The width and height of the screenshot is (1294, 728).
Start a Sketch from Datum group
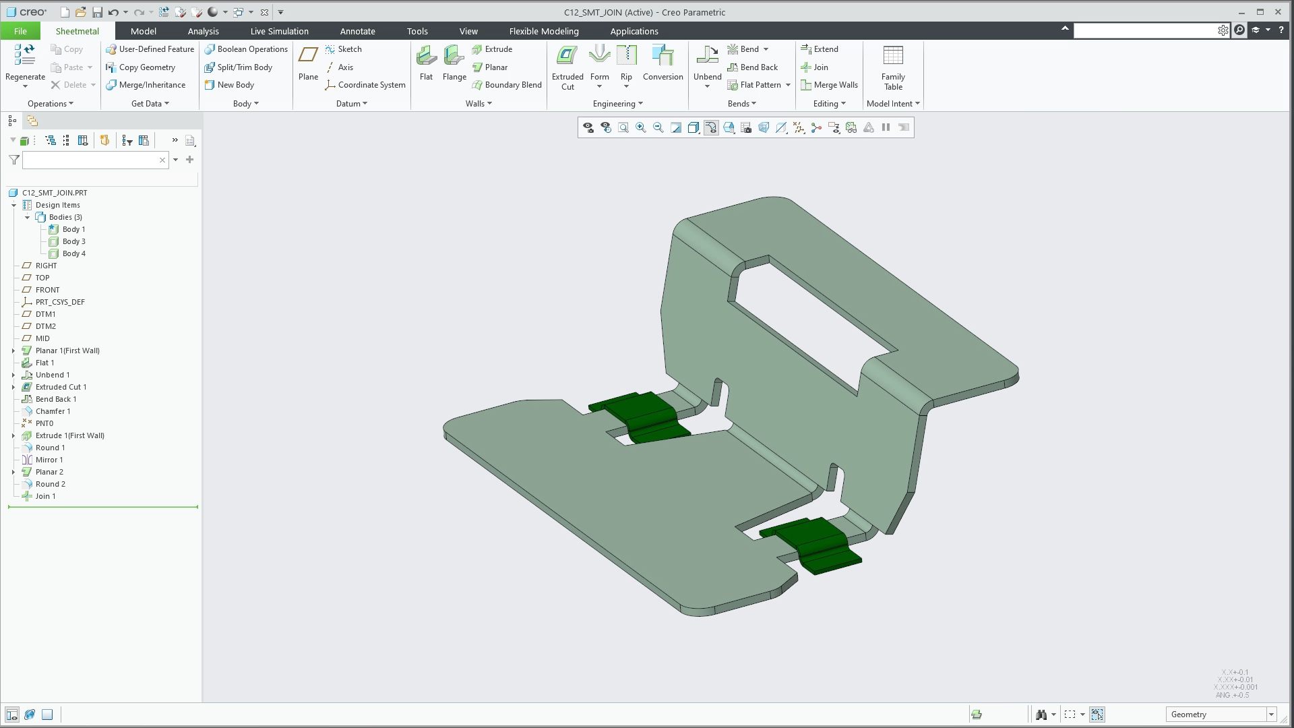click(343, 49)
